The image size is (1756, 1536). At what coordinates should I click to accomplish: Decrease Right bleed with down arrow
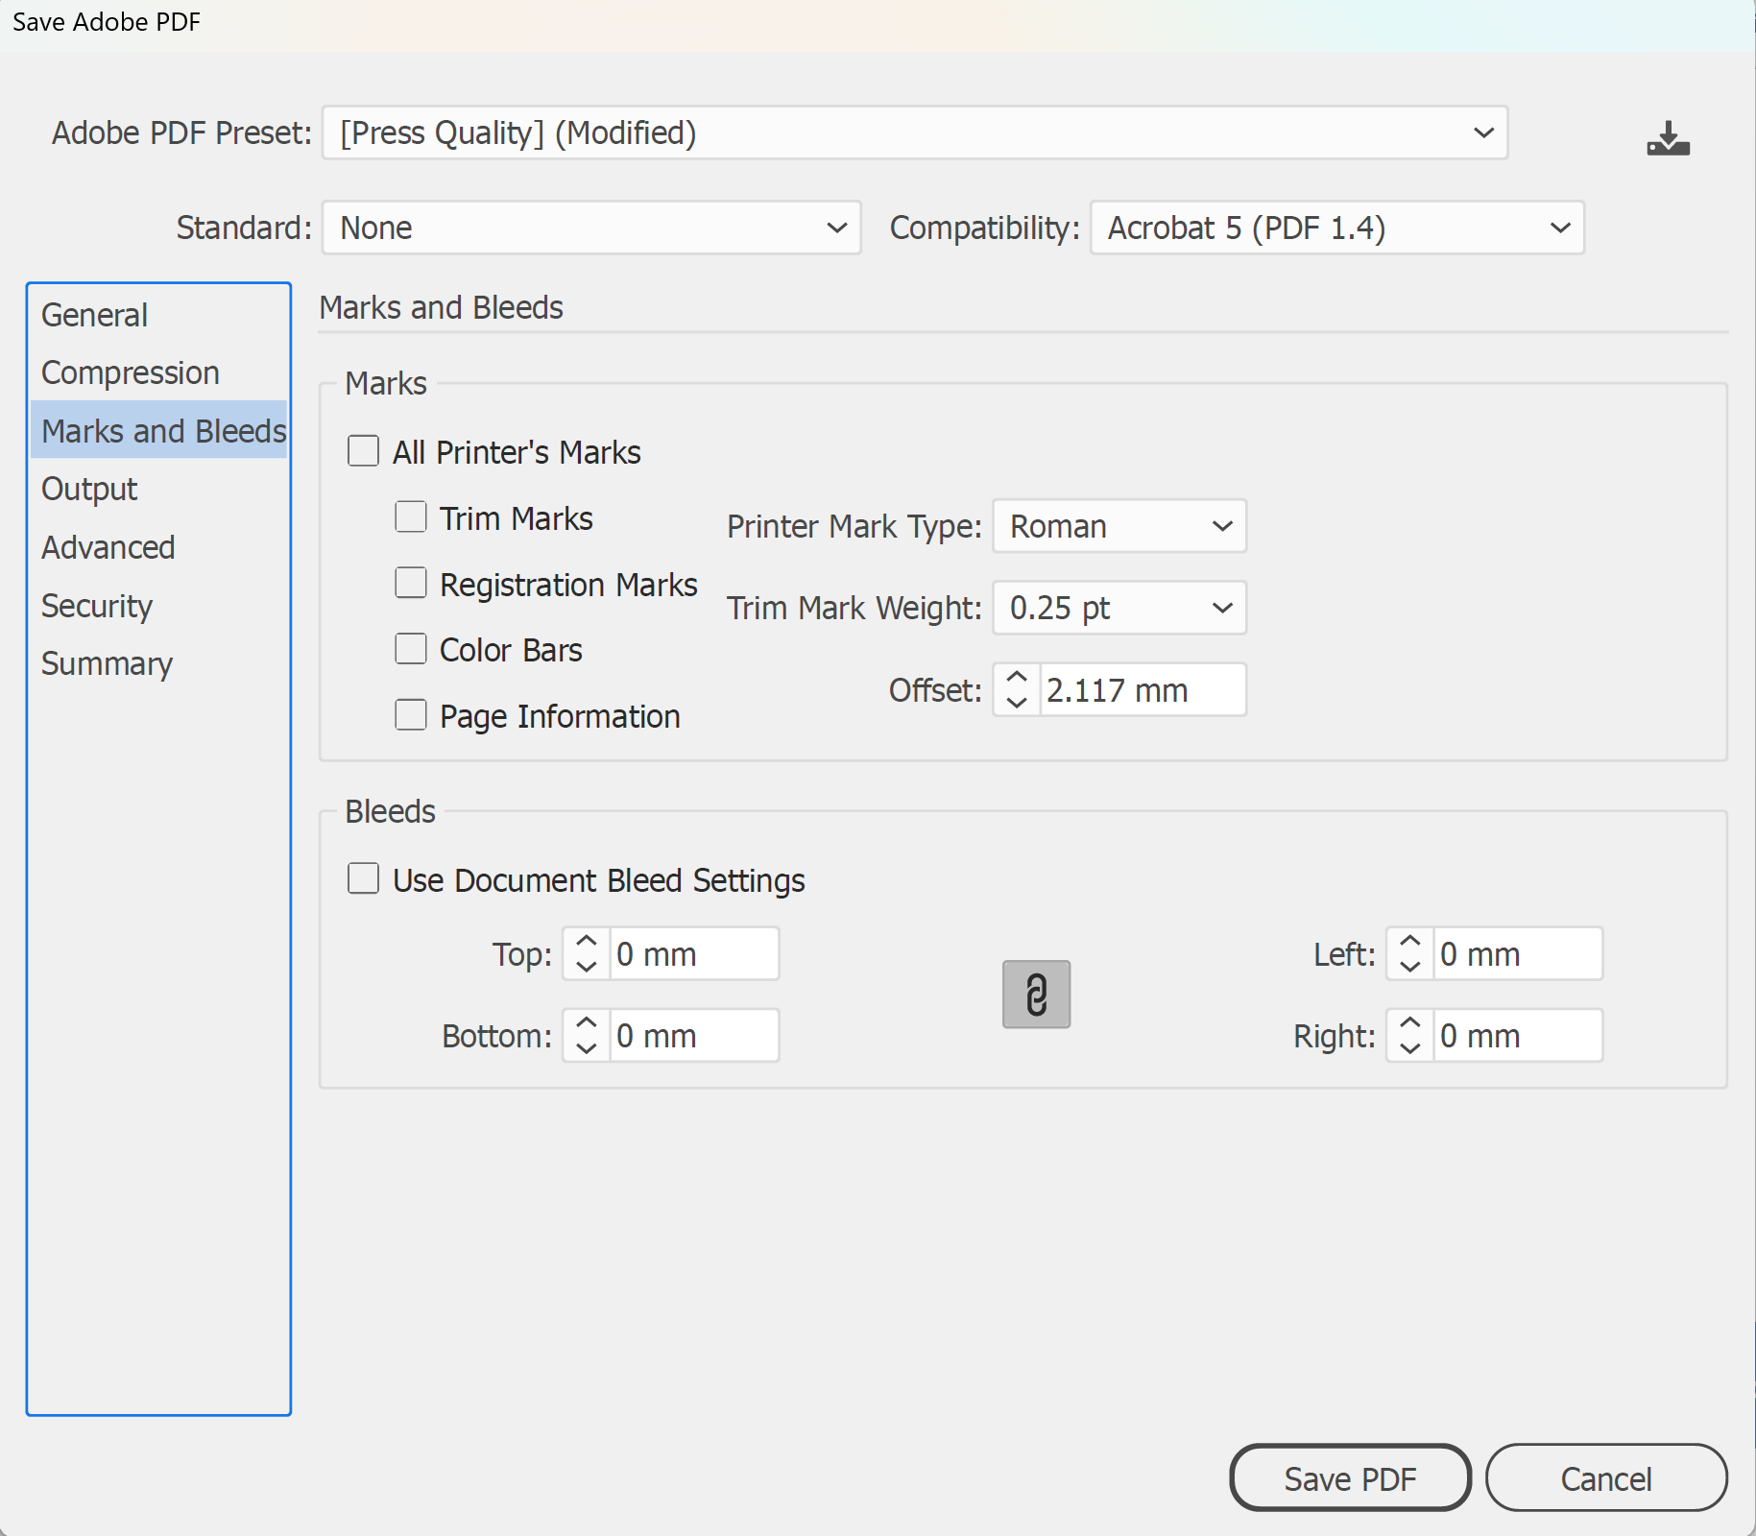pyautogui.click(x=1410, y=1048)
